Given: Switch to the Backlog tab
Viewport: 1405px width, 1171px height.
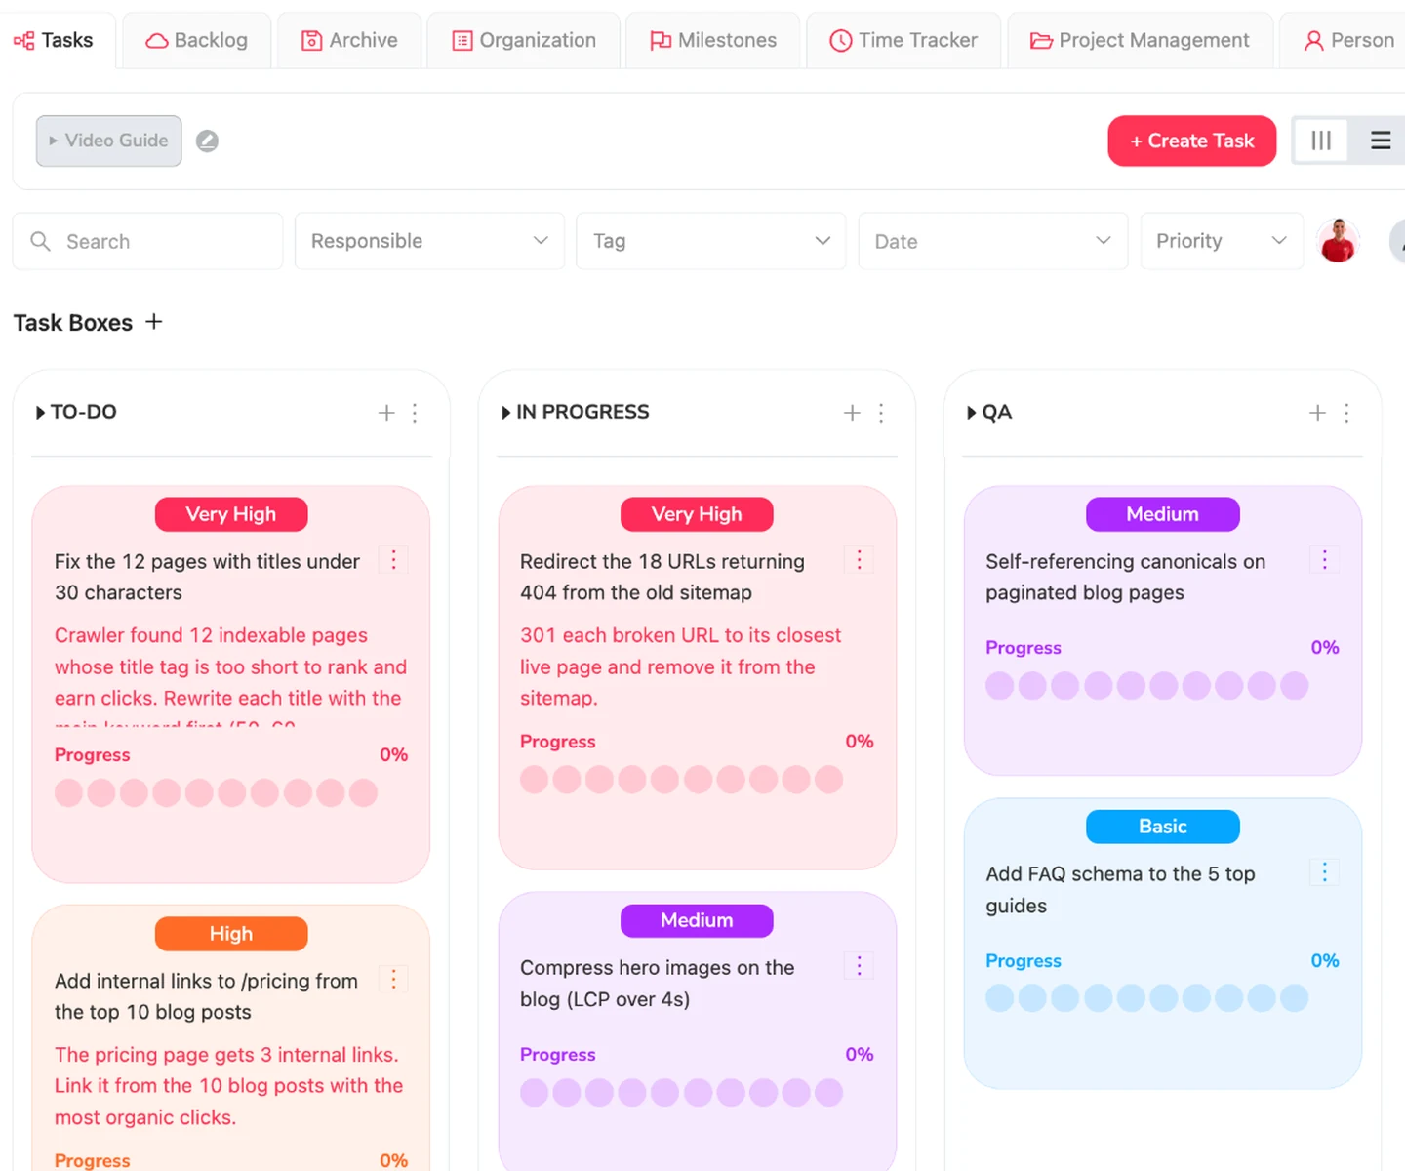Looking at the screenshot, I should click(x=197, y=40).
